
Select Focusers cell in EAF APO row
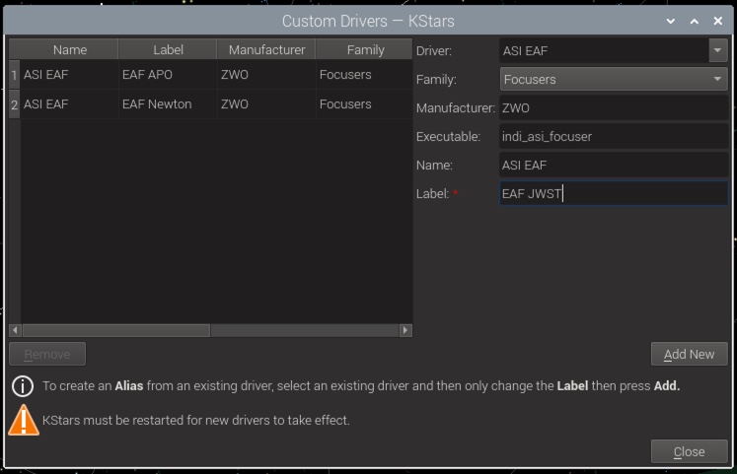click(x=365, y=75)
